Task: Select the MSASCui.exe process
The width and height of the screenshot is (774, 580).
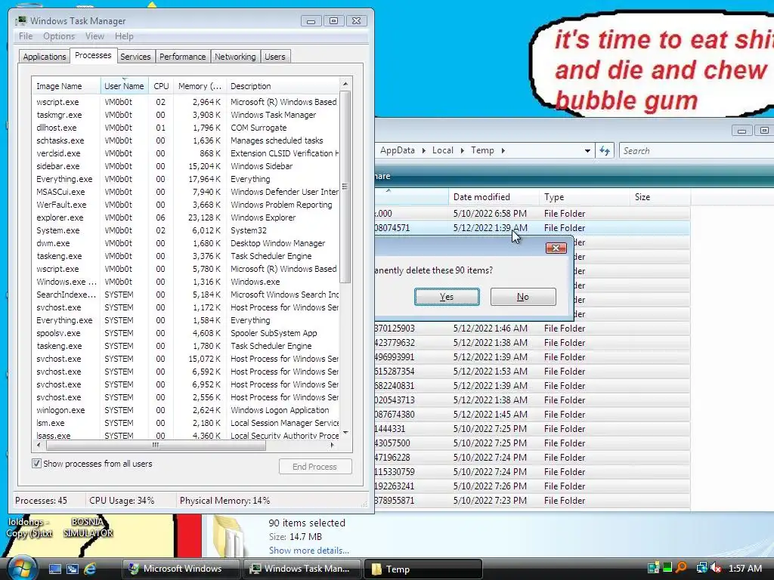Action: (186, 192)
